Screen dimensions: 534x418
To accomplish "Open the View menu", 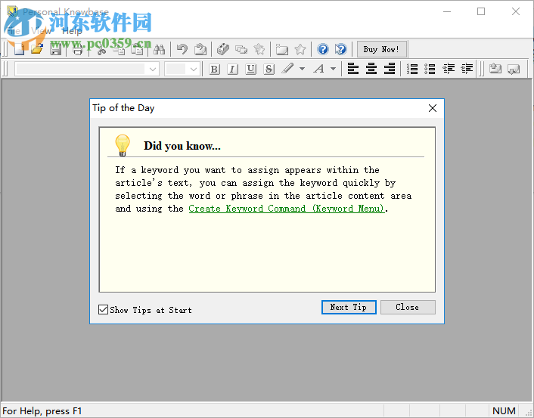I will (41, 31).
